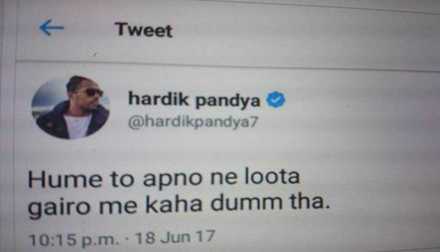Click the word 'dumm' in the tweet
440x252 pixels.
tap(247, 203)
